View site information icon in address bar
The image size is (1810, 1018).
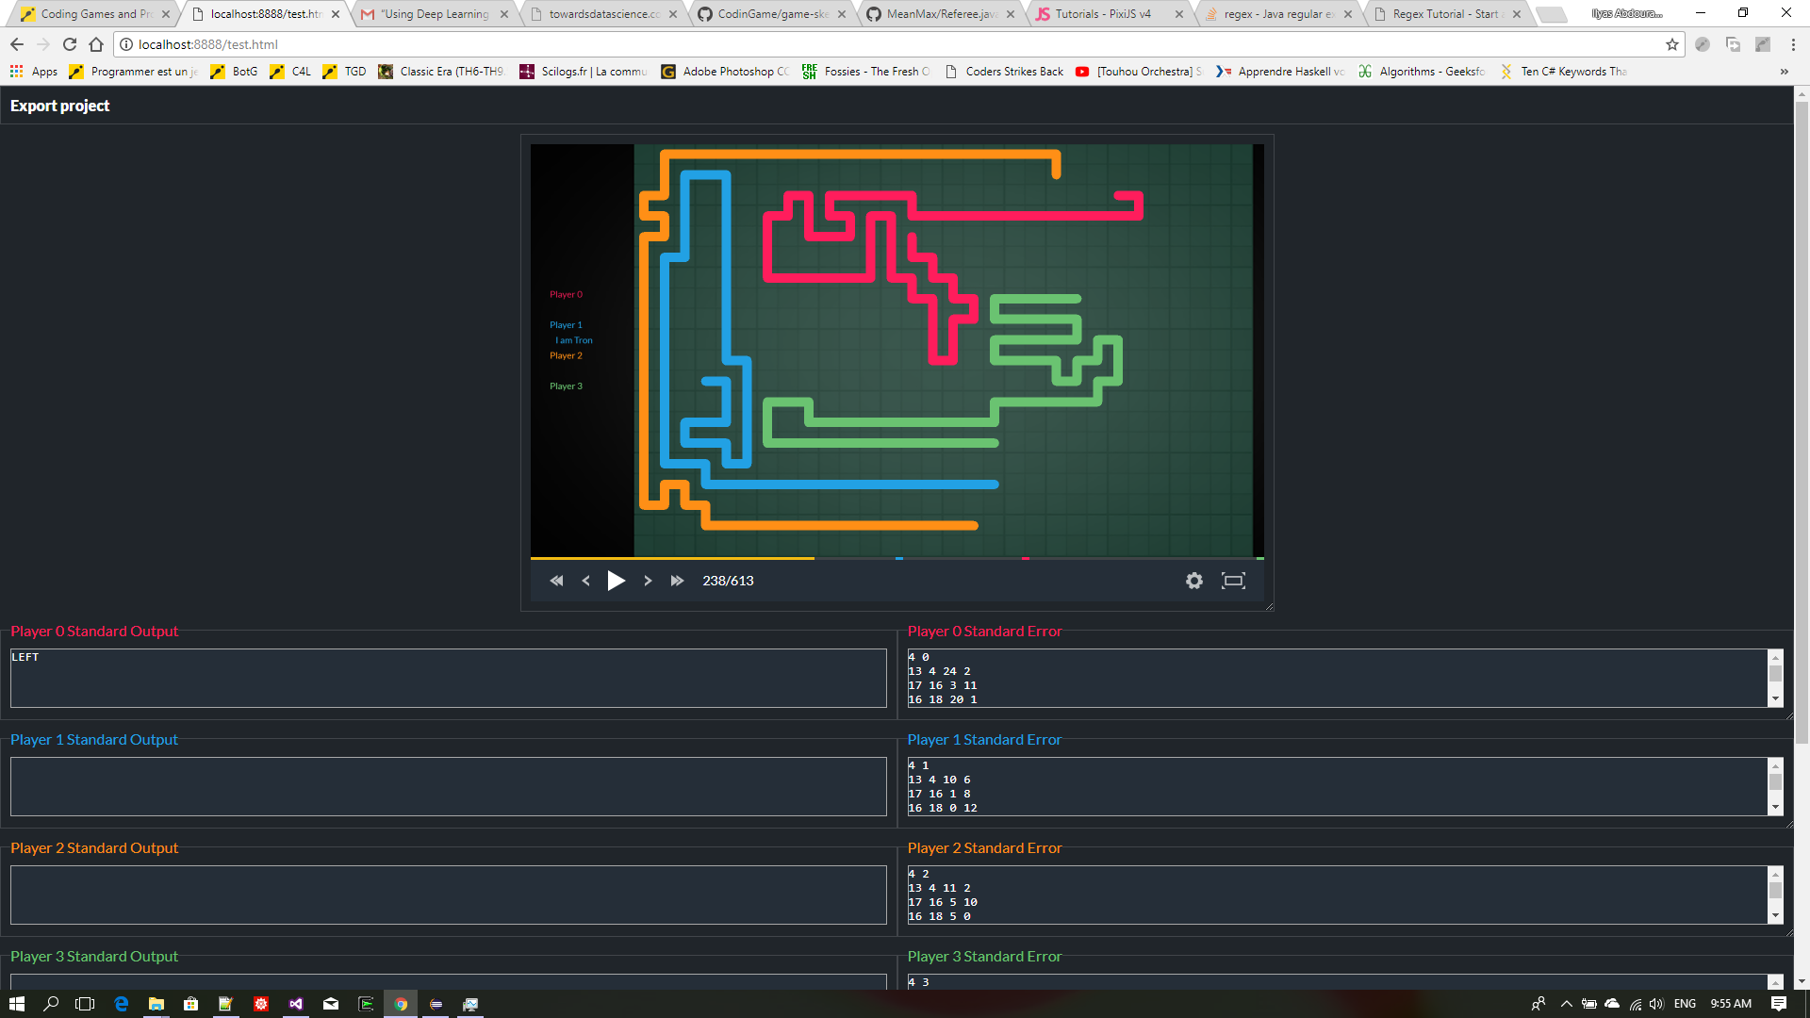coord(126,44)
